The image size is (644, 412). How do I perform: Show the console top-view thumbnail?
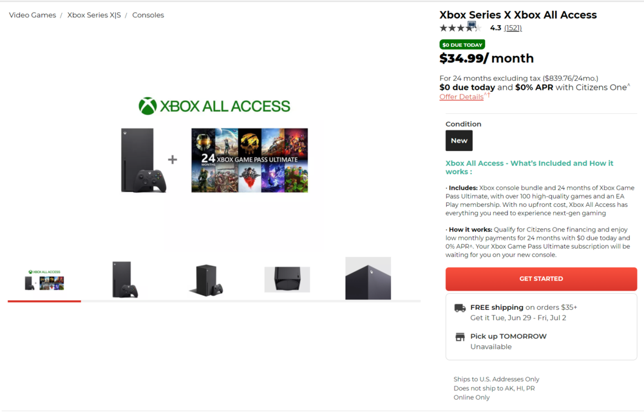click(287, 280)
